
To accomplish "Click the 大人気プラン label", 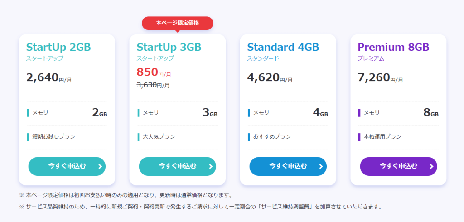I will tap(159, 137).
